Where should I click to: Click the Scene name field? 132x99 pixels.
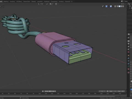point(128,1)
